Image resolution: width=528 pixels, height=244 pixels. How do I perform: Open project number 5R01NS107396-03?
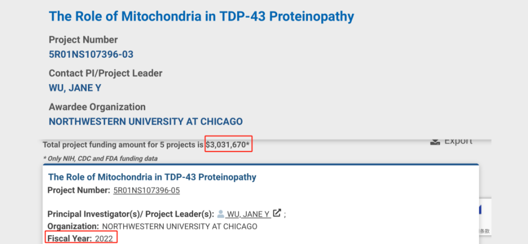coord(91,55)
